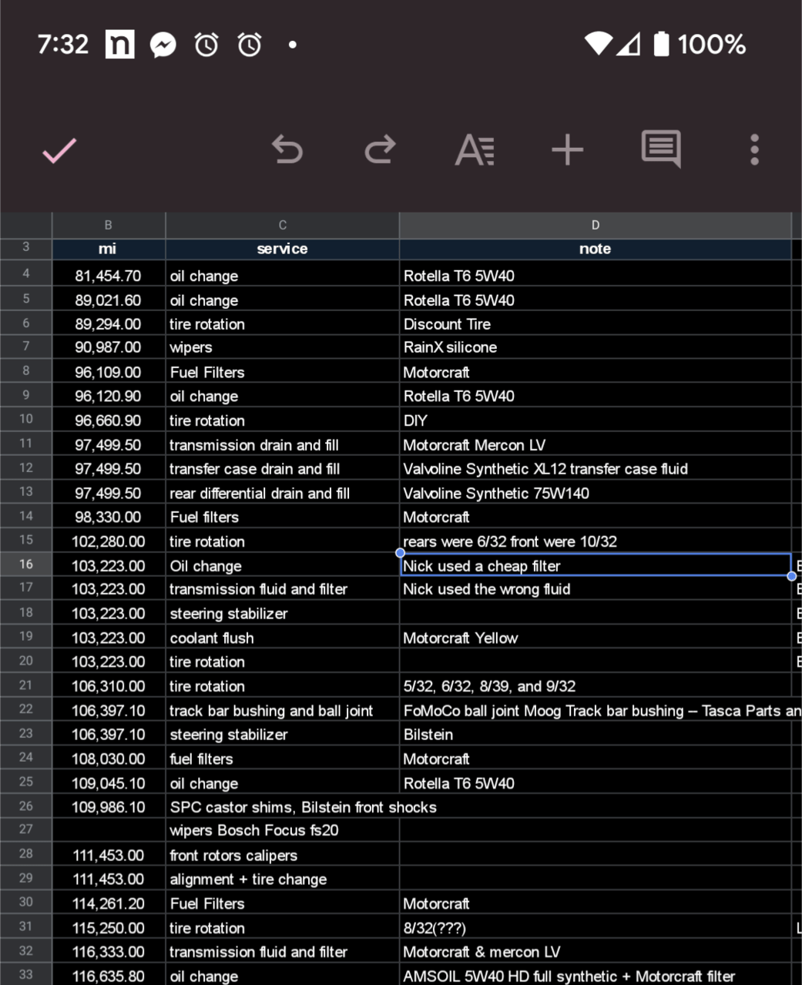Select the 'Discount Tire' note cell

596,324
